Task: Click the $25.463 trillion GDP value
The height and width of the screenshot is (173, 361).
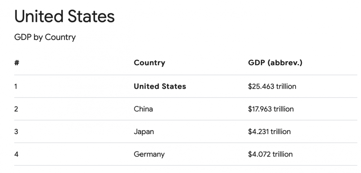Action: [272, 86]
